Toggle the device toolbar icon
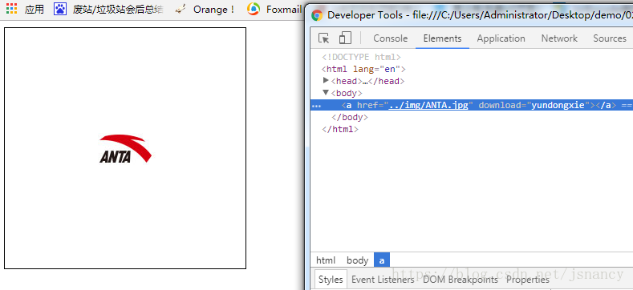This screenshot has height=290, width=633. 345,38
